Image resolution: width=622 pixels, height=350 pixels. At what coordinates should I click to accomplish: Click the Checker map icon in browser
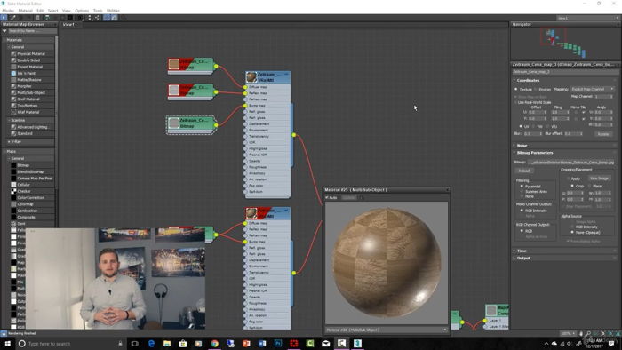tap(13, 191)
